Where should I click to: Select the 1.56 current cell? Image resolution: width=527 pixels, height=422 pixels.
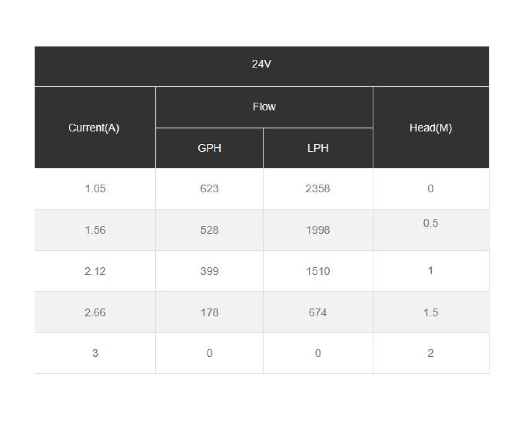tap(95, 230)
